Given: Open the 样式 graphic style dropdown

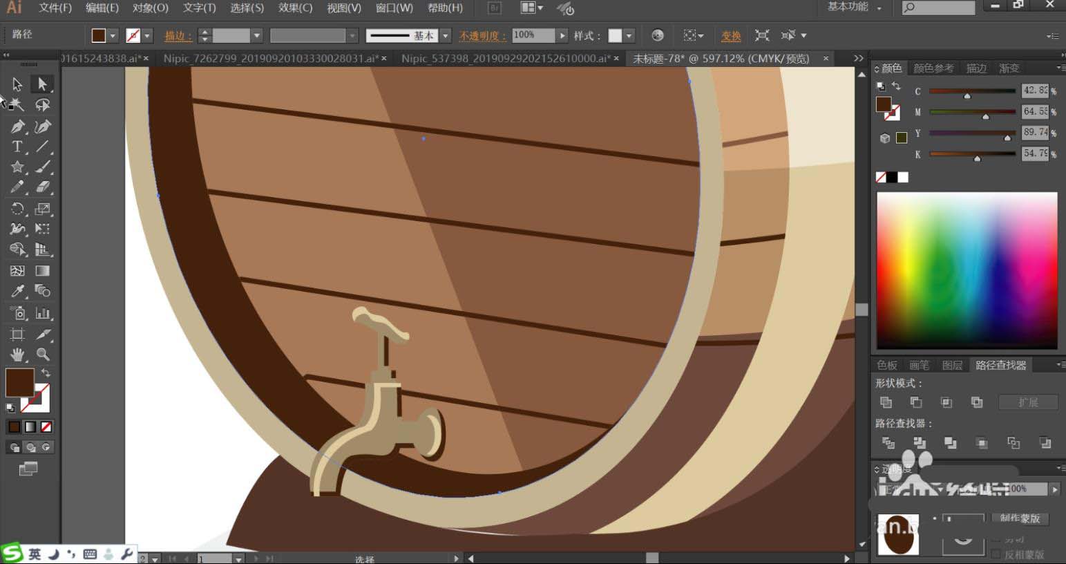Looking at the screenshot, I should tap(629, 35).
